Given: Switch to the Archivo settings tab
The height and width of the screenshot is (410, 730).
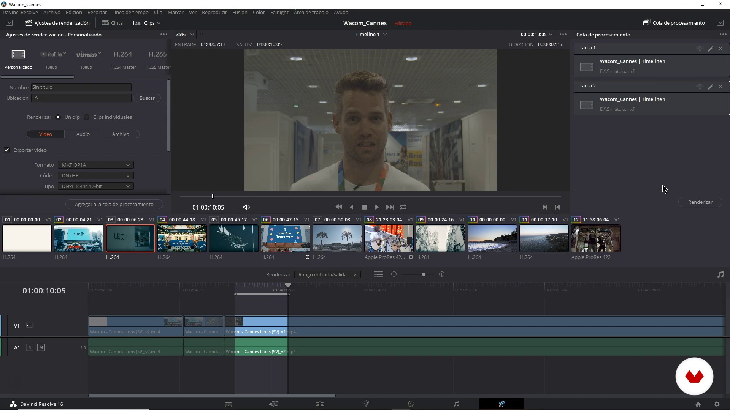Looking at the screenshot, I should 121,134.
